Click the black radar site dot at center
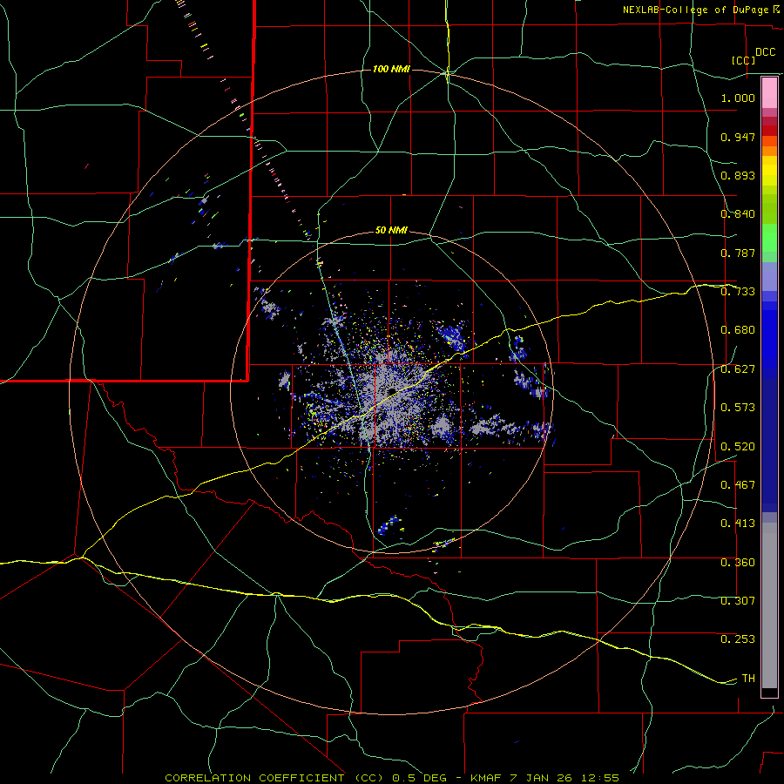The width and height of the screenshot is (784, 784). click(391, 390)
